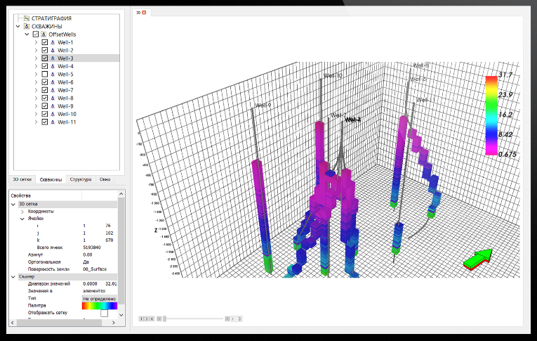Uncheck the Well-9 checkbox

pyautogui.click(x=45, y=105)
